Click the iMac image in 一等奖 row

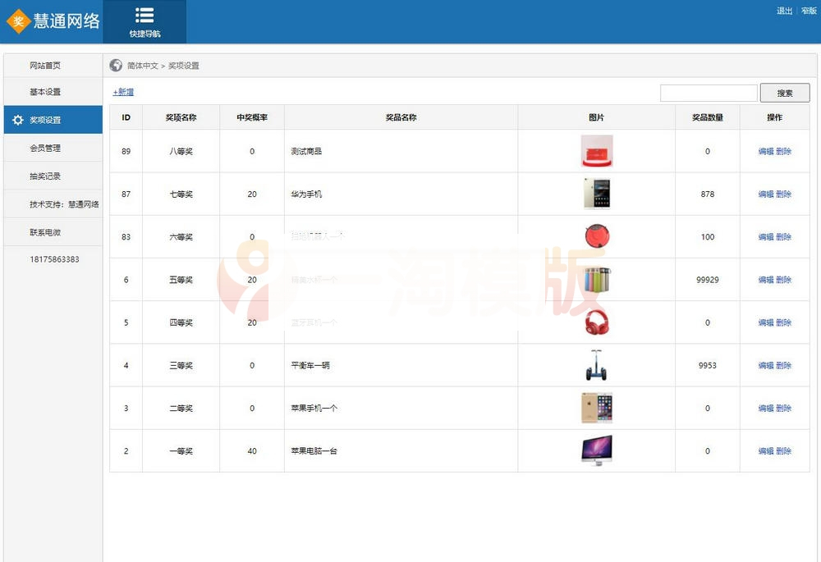click(597, 450)
